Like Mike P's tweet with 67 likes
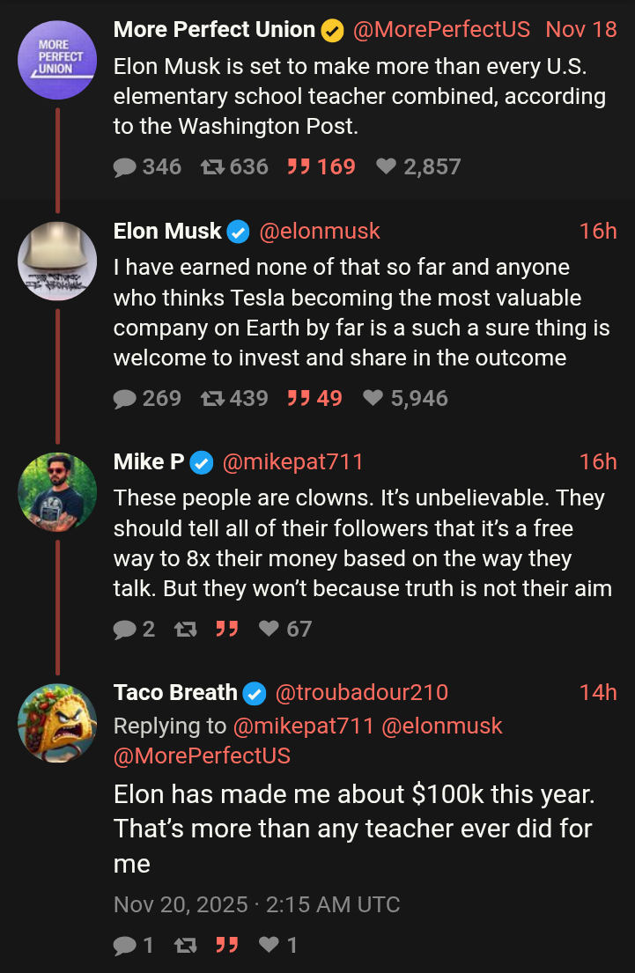 (270, 629)
